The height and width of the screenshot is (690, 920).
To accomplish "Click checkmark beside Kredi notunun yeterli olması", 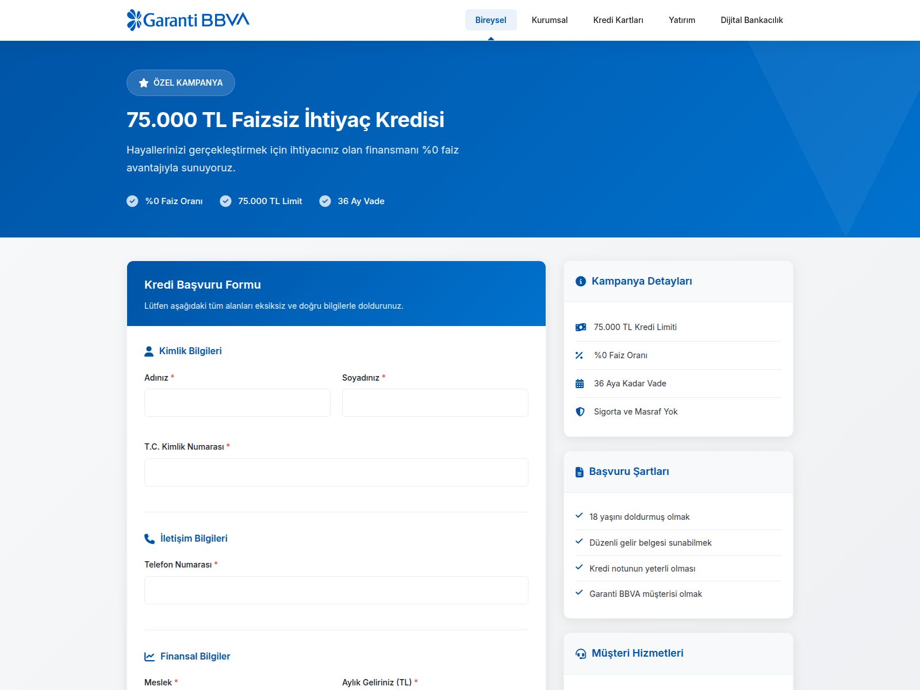I will (x=579, y=568).
